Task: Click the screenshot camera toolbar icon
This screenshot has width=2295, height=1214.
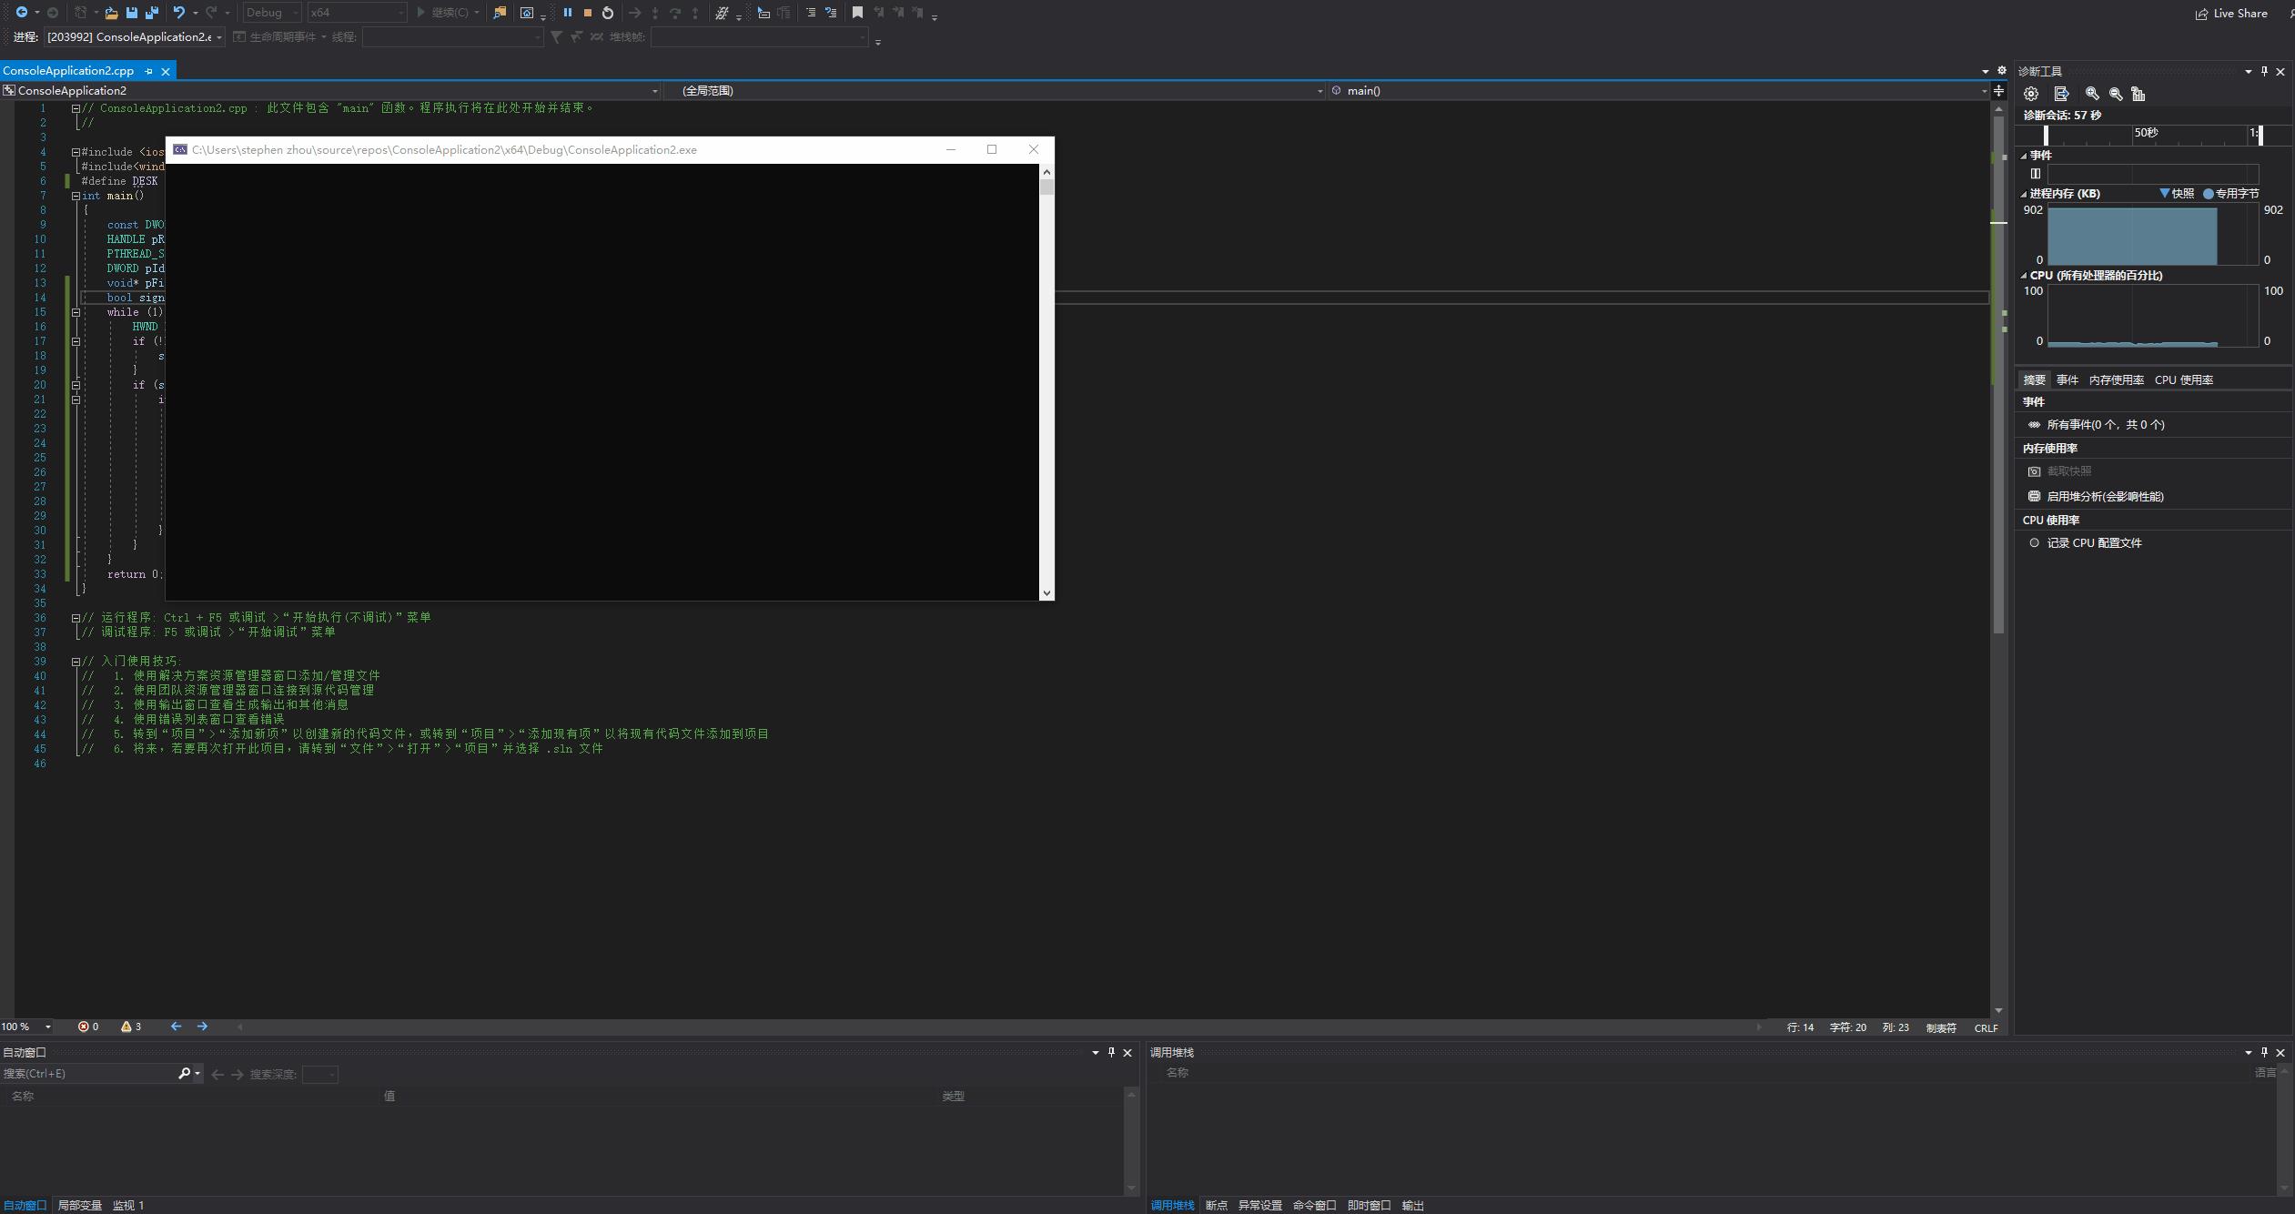Action: [x=527, y=13]
